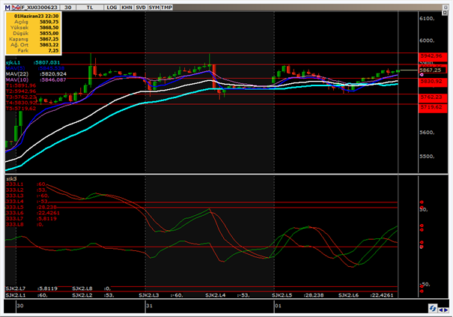Viewport: 453px width, 317px height.
Task: Click the refresh icon at the bottom right
Action: coord(433,309)
